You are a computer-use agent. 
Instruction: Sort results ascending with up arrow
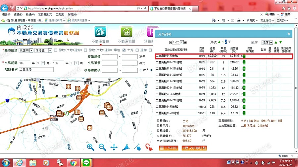[276, 42]
